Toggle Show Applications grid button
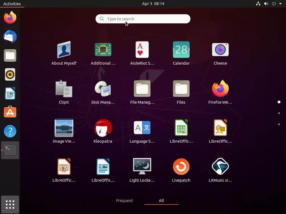 (x=10, y=205)
